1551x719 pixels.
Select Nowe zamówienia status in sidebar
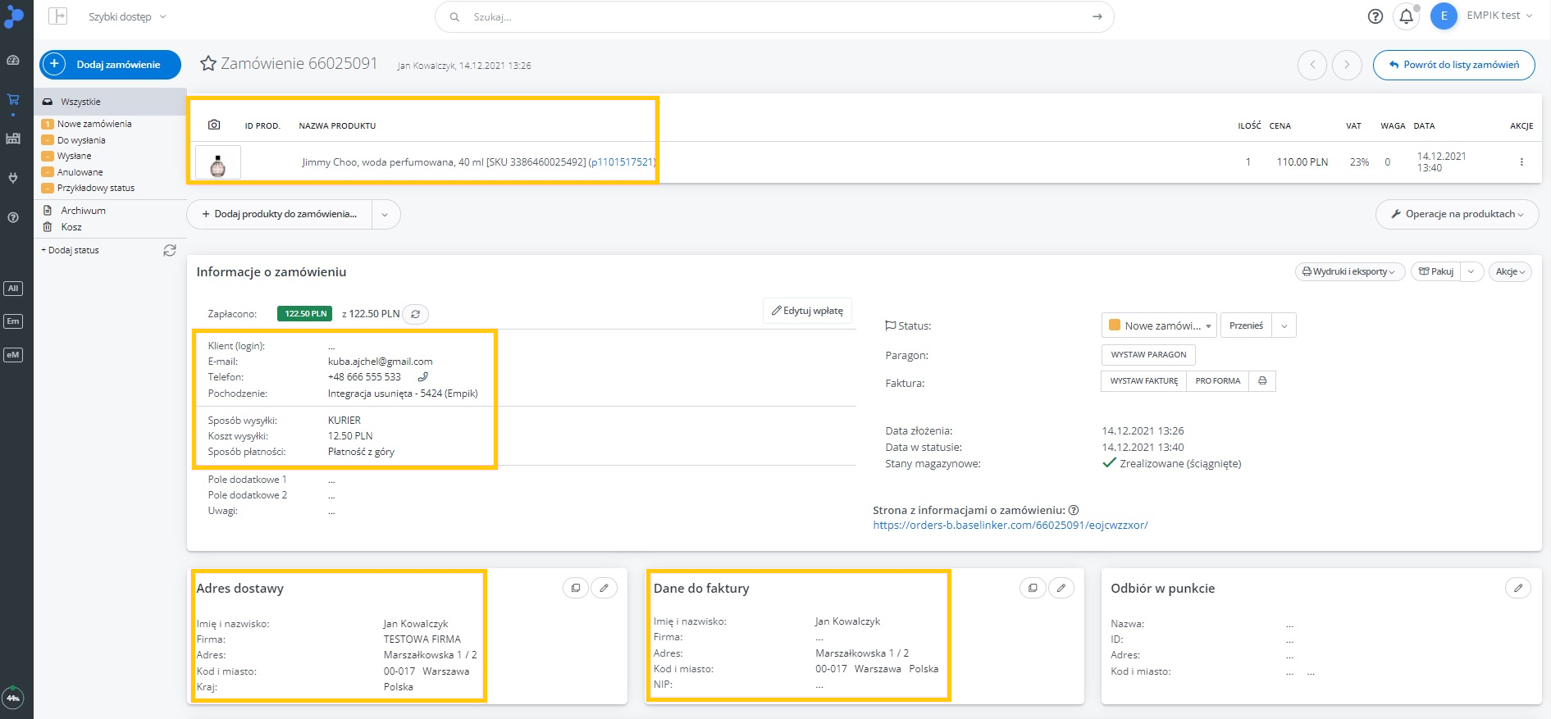(x=94, y=124)
